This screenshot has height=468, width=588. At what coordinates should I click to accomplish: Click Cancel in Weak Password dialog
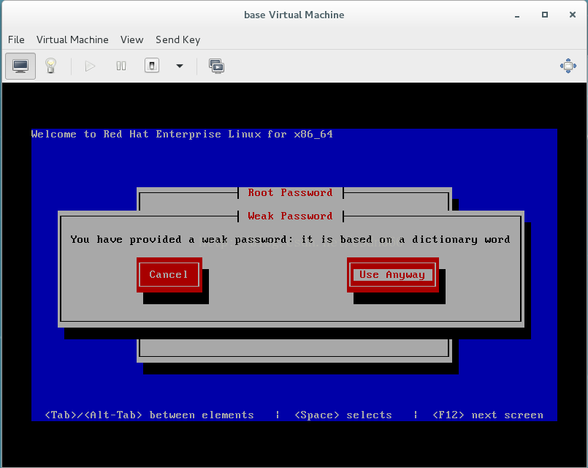[169, 275]
